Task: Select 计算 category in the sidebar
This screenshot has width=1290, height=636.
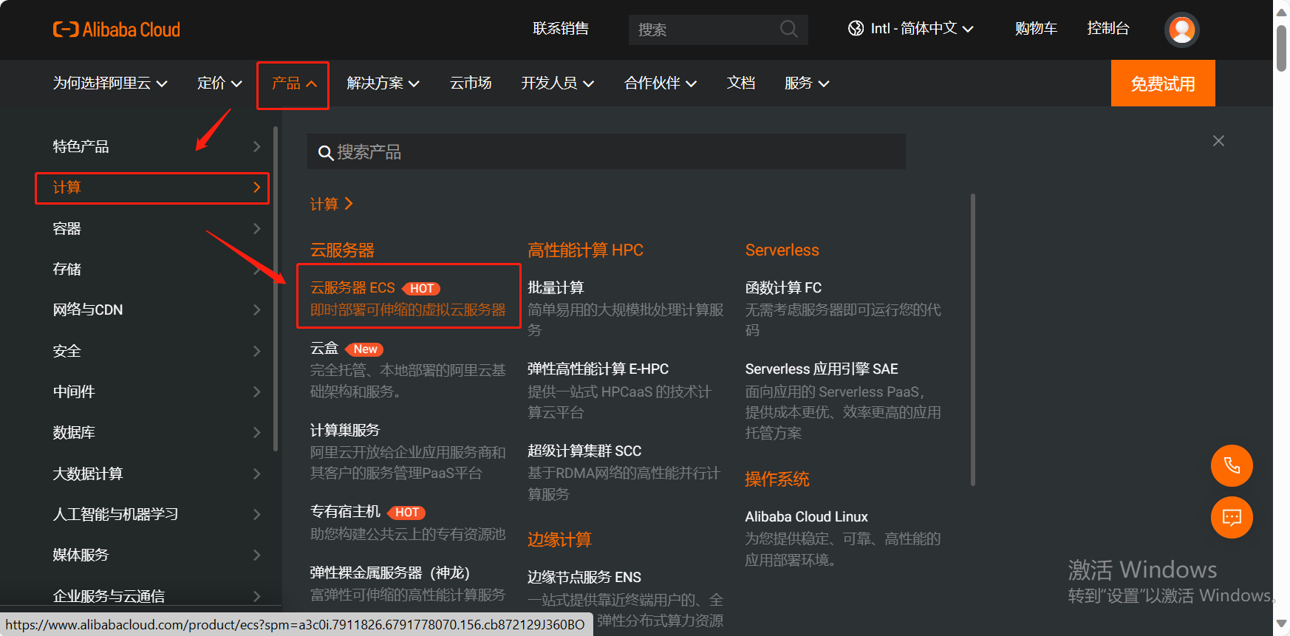Action: [152, 188]
